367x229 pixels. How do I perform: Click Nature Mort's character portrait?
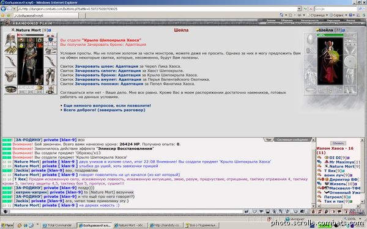(31, 61)
